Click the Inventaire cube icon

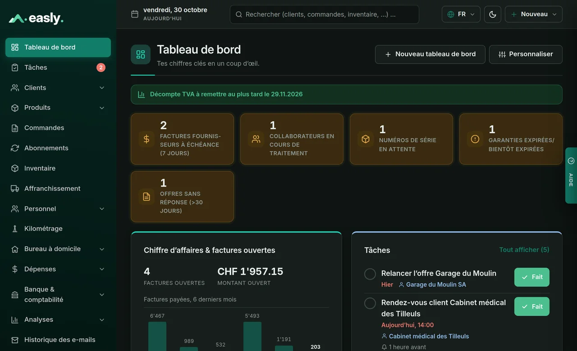[x=15, y=168]
